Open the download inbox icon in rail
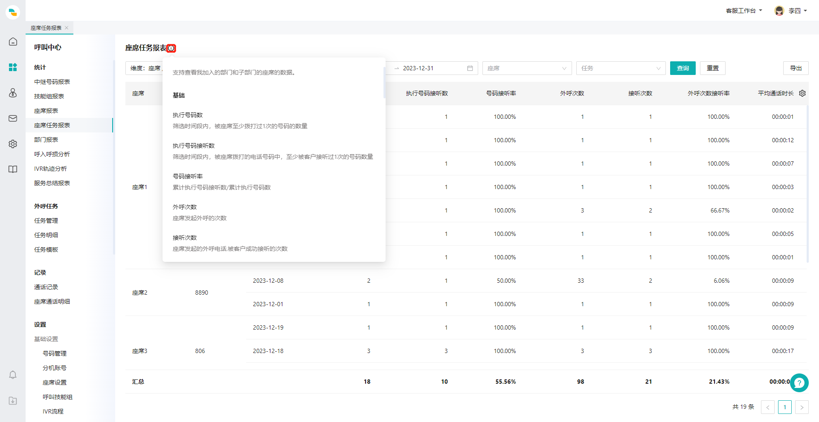Image resolution: width=819 pixels, height=422 pixels. [x=13, y=401]
